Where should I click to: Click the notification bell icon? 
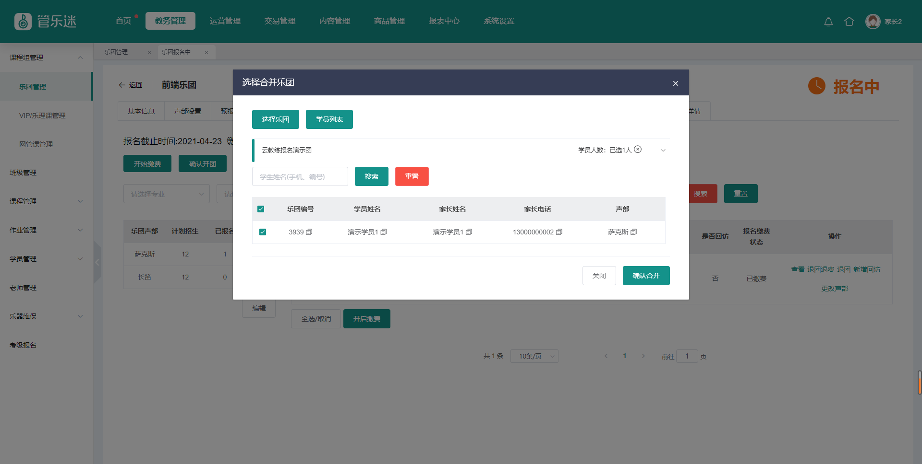828,22
